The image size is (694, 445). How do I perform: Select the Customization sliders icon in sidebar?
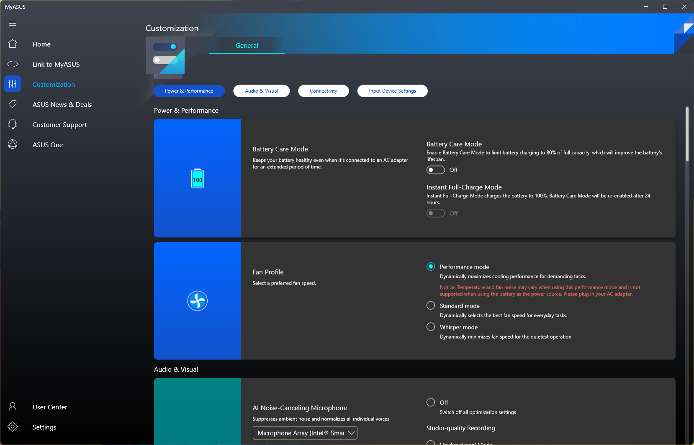coord(13,84)
